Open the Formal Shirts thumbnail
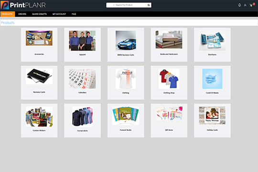 tap(82, 117)
